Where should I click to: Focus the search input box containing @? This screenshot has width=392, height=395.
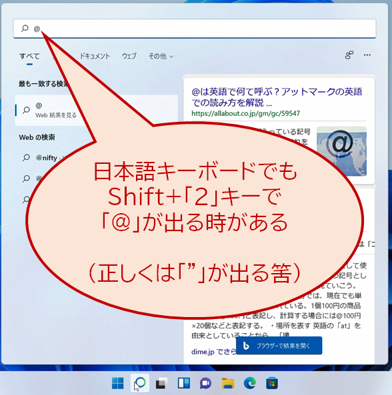(195, 29)
